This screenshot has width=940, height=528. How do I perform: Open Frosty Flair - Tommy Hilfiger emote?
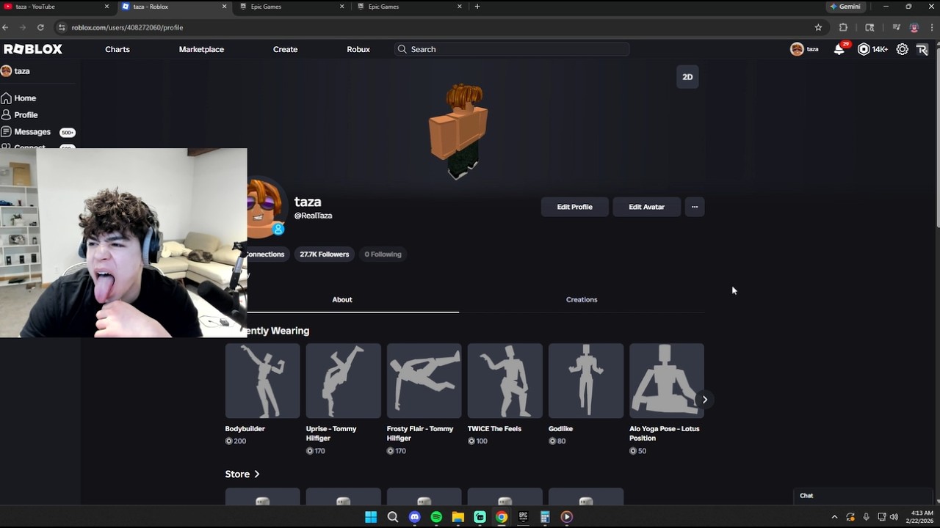pos(424,381)
